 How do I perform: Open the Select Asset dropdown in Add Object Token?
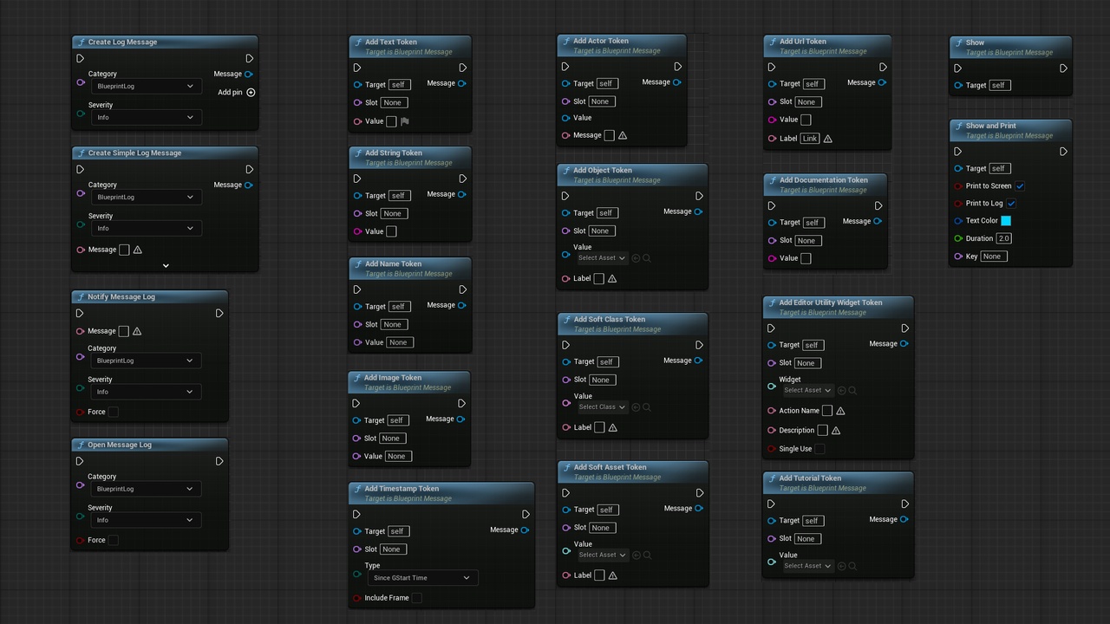click(x=601, y=258)
